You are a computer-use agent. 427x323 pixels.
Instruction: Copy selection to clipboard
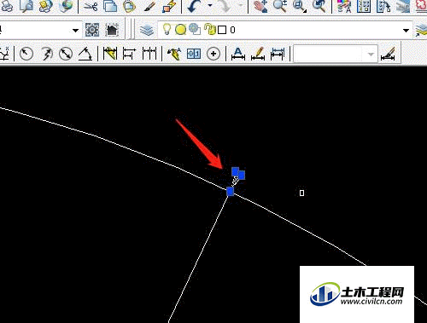110,6
